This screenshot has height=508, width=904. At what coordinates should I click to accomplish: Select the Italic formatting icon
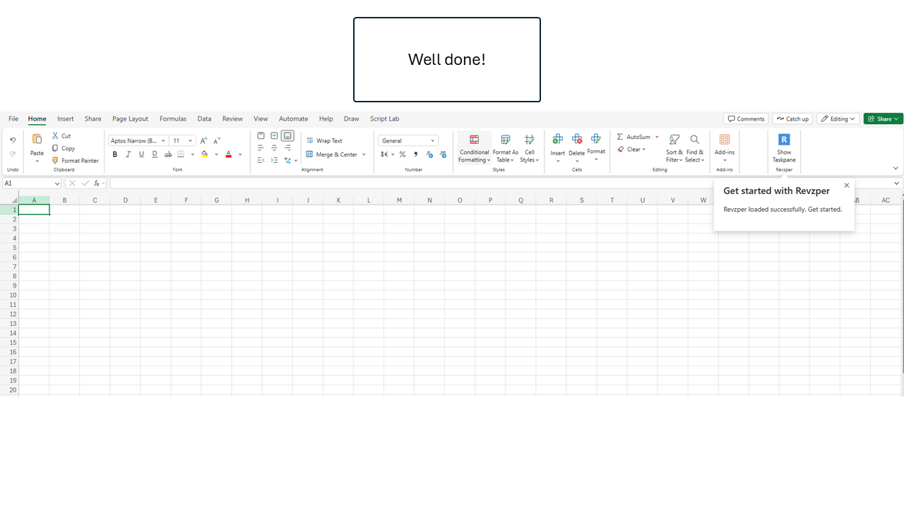(x=128, y=155)
